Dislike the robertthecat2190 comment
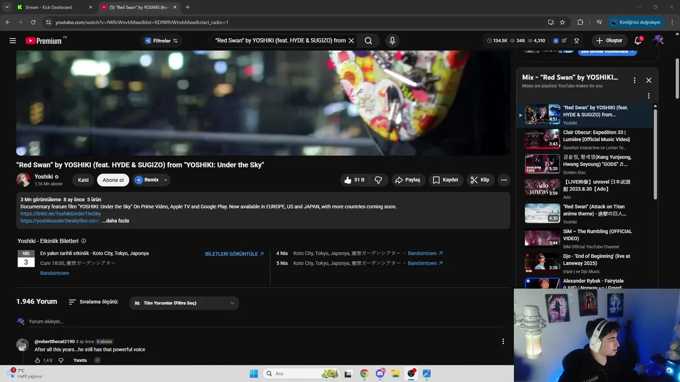This screenshot has height=382, width=680. click(61, 360)
